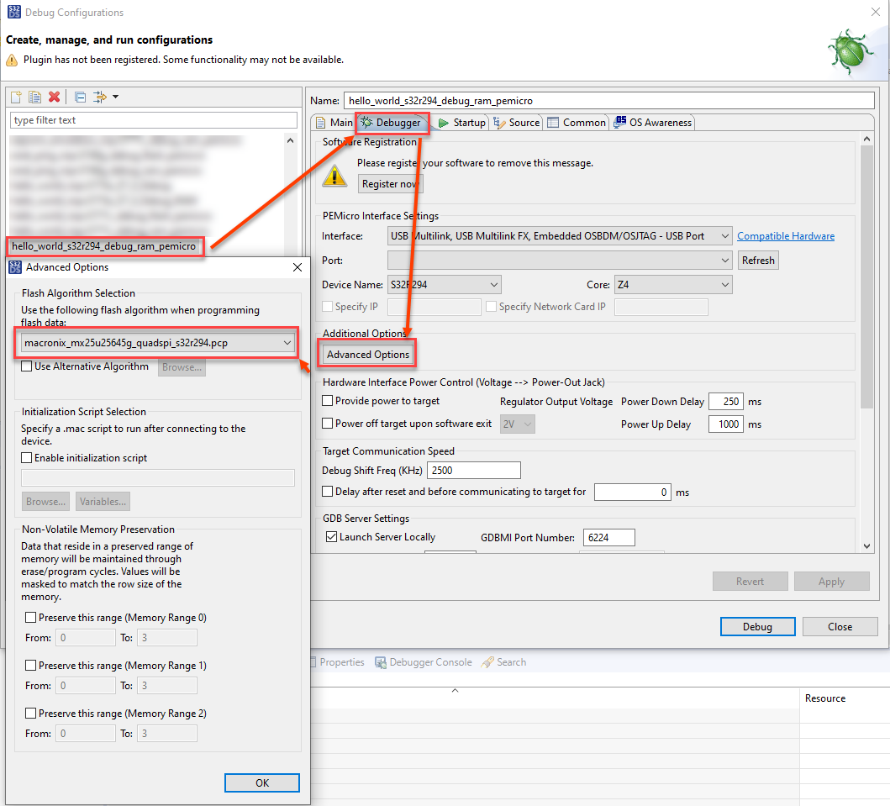Create a new launch configuration
This screenshot has height=806, width=890.
click(x=15, y=97)
